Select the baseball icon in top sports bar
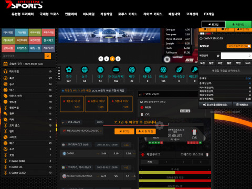 (x=100, y=70)
